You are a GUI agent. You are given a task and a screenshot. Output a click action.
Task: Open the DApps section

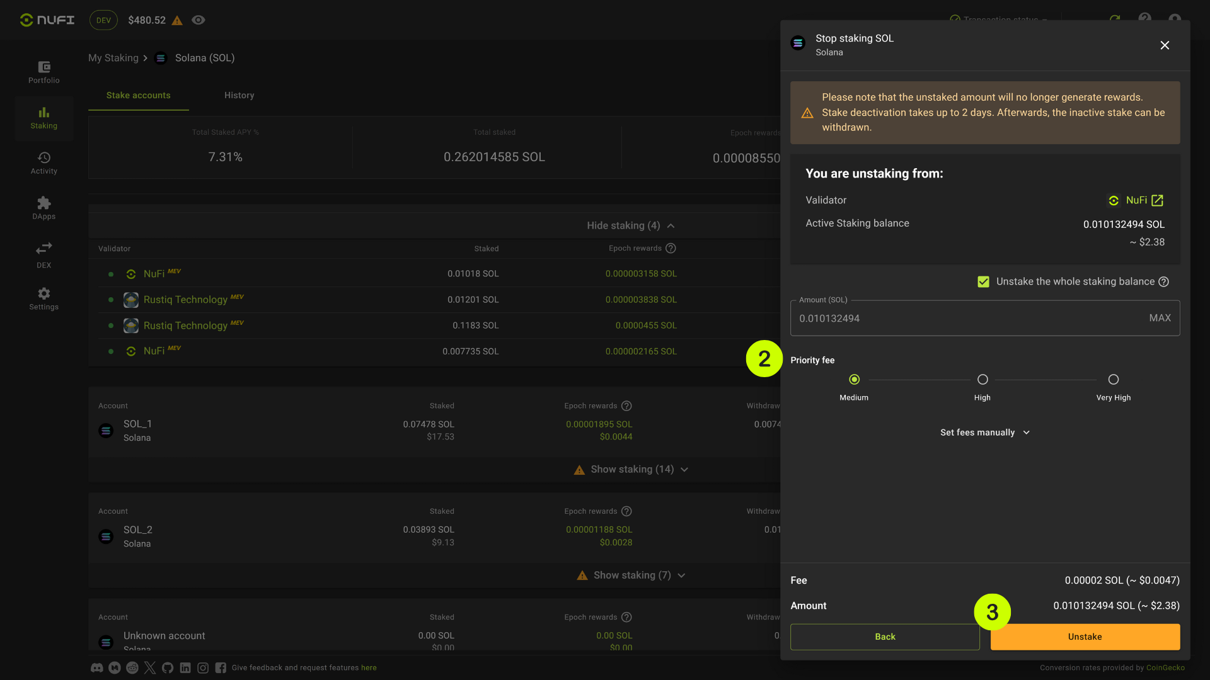[x=43, y=208]
